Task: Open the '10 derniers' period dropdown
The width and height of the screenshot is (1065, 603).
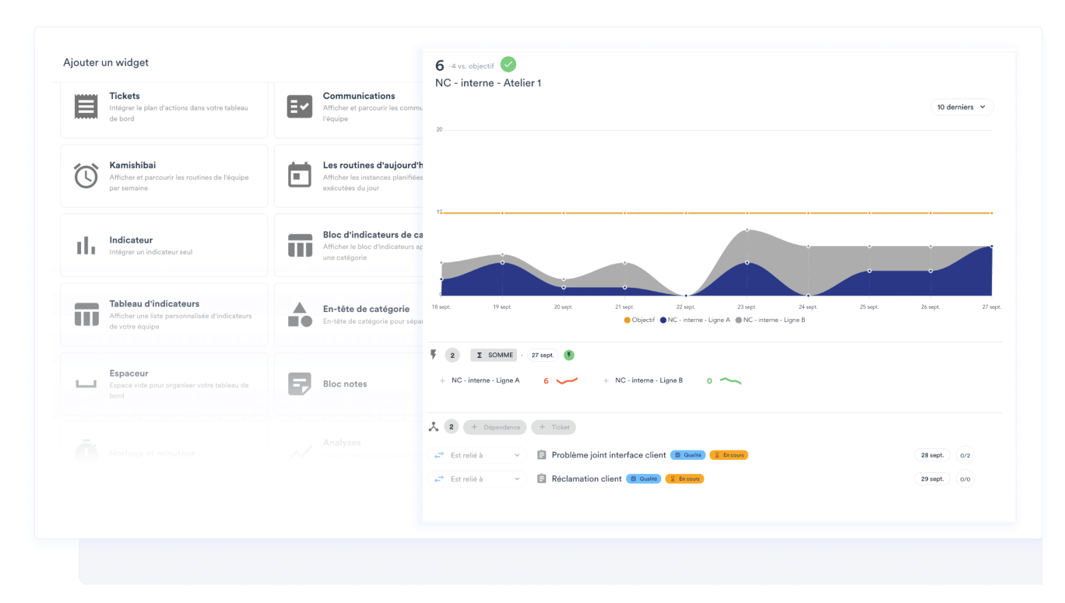Action: 961,107
